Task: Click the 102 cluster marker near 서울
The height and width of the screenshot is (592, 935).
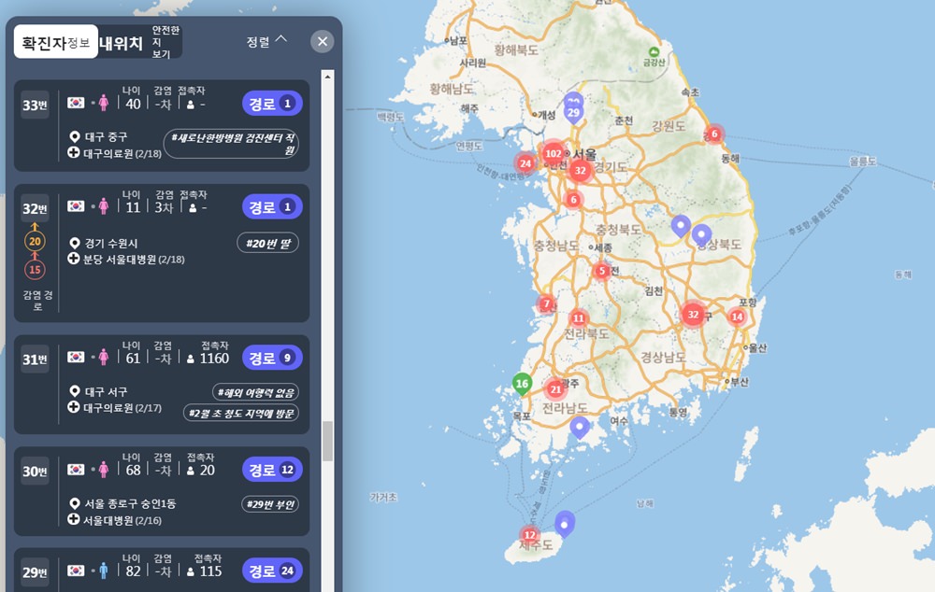Action: (554, 153)
